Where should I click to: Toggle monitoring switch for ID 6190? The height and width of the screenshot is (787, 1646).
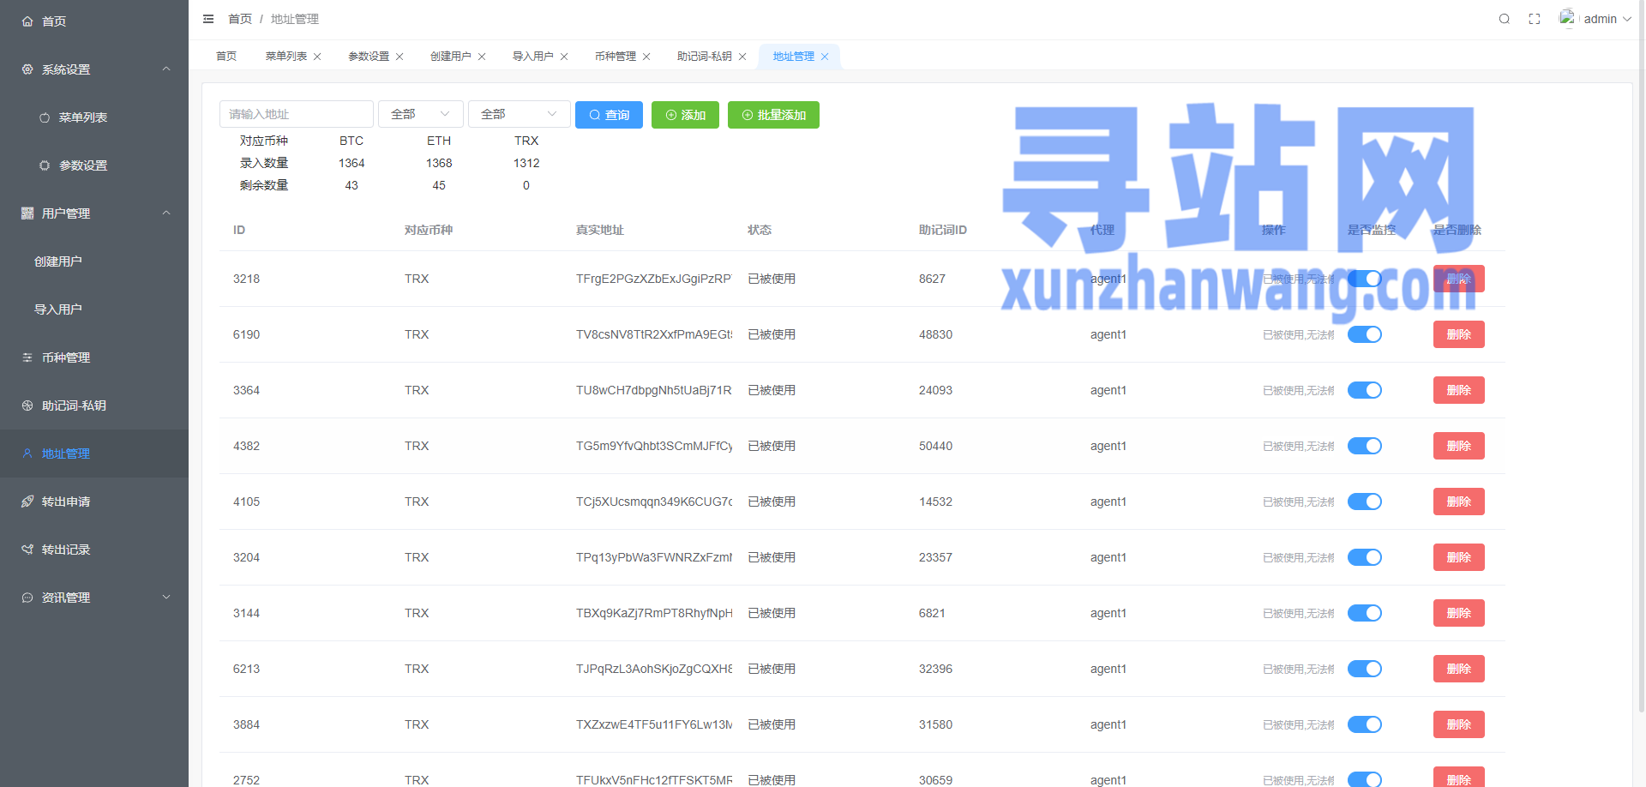point(1365,334)
